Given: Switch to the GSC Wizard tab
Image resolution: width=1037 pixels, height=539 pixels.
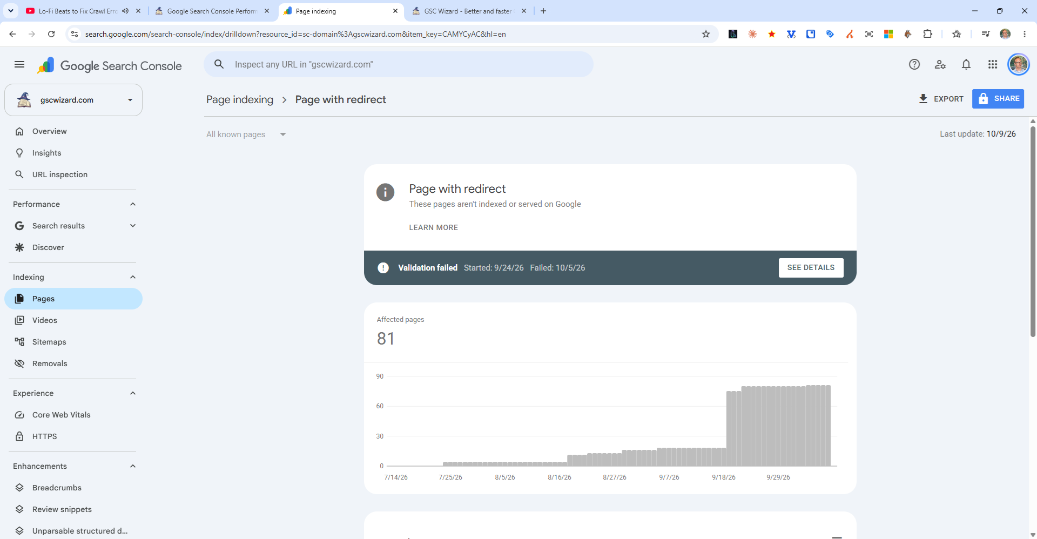Looking at the screenshot, I should pos(468,11).
